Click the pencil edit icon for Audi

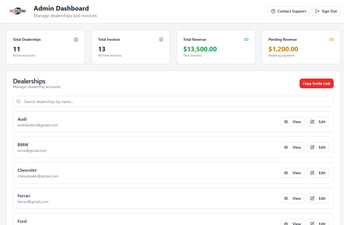pyautogui.click(x=312, y=122)
